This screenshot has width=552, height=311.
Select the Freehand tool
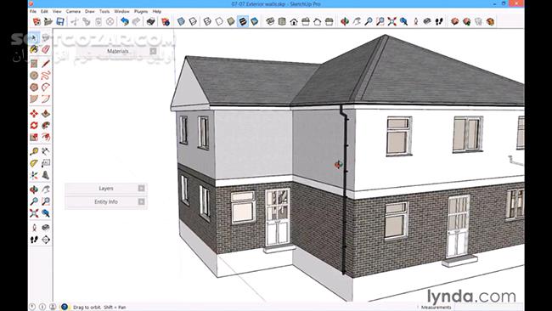click(x=46, y=76)
